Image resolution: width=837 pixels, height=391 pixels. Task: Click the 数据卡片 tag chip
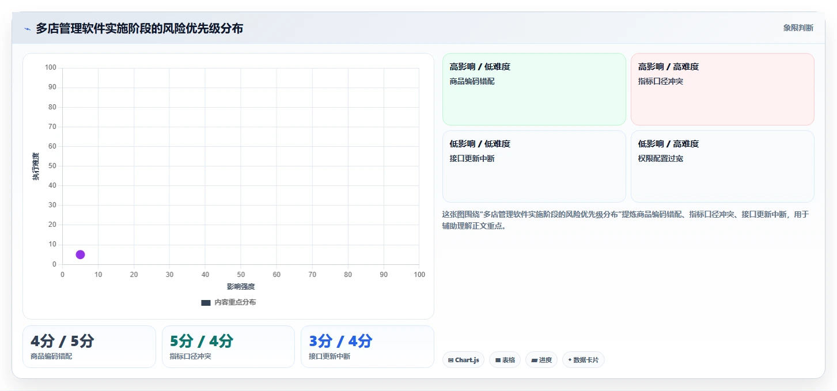(x=584, y=360)
